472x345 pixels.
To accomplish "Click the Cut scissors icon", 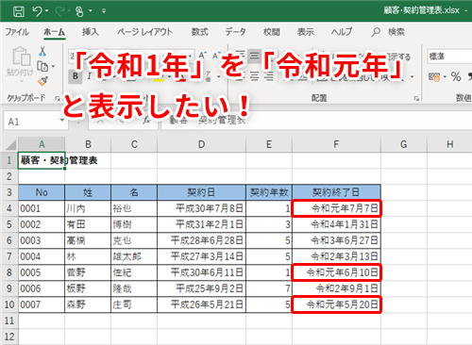I will pos(42,51).
